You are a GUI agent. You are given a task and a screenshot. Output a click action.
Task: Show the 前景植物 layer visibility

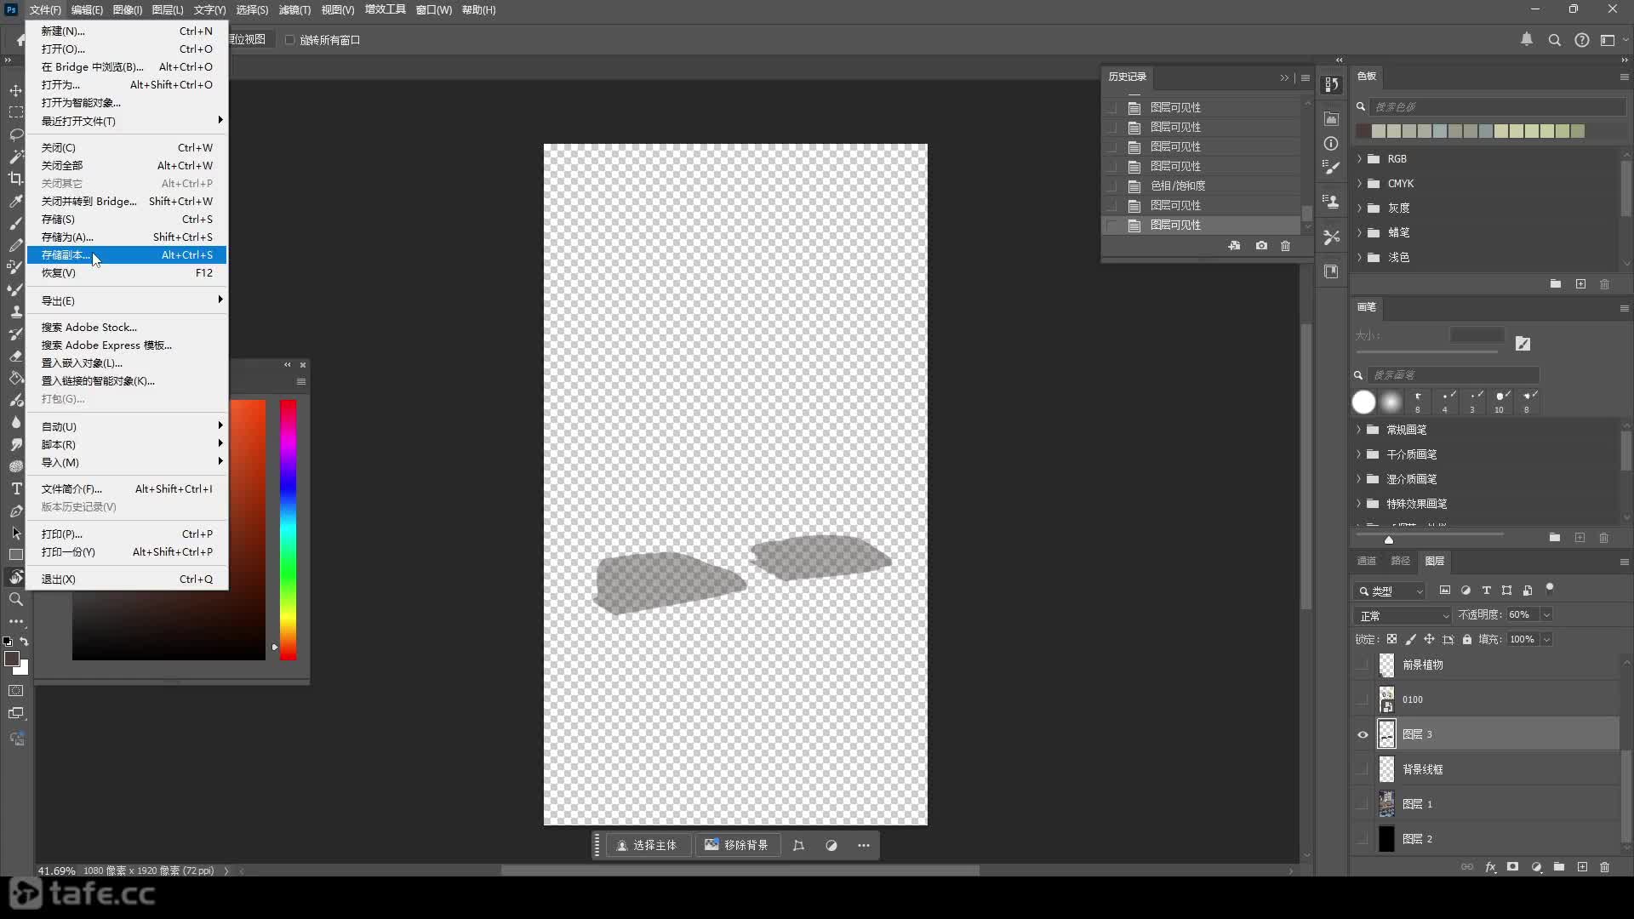pos(1363,665)
